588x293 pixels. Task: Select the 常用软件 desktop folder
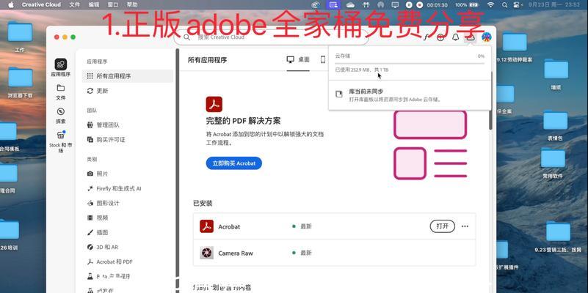point(553,163)
